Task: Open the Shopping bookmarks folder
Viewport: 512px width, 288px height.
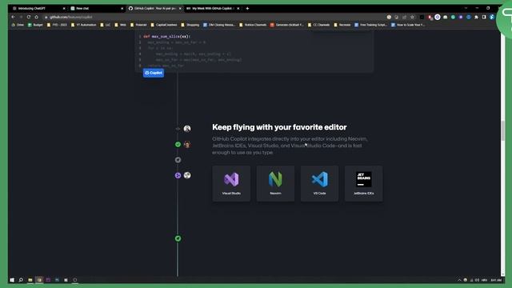Action: tap(190, 25)
